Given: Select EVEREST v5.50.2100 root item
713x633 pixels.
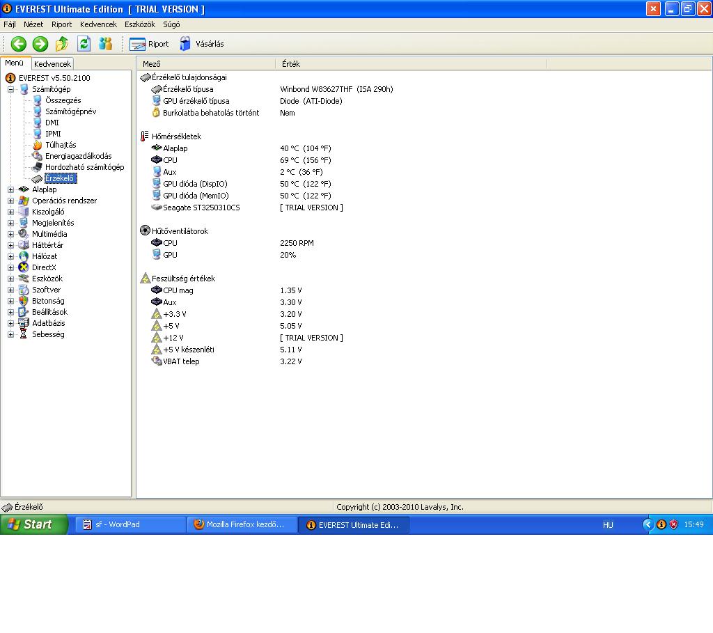Looking at the screenshot, I should point(54,78).
